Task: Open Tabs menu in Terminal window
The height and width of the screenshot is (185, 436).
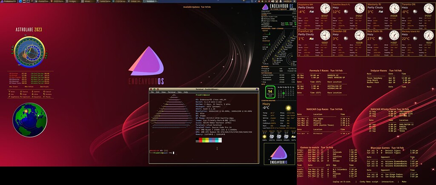Action: 180,92
